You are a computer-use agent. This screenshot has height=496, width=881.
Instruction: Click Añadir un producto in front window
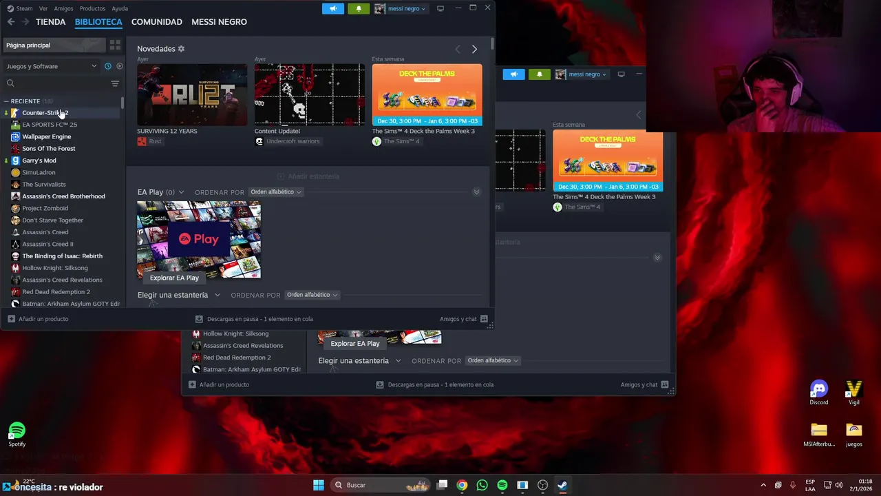[38, 319]
